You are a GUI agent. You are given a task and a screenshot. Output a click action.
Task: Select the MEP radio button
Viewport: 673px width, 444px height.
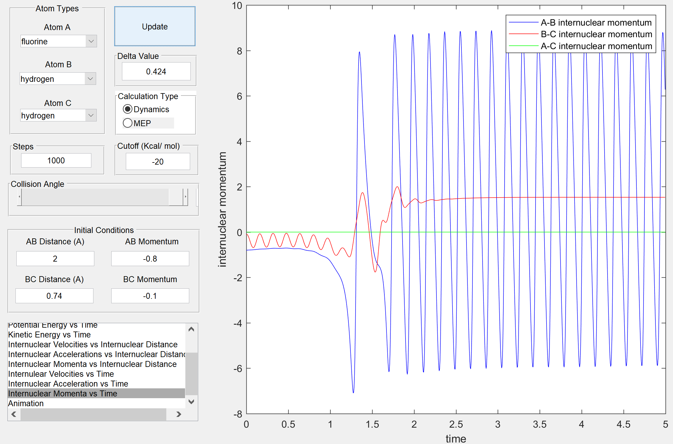(x=128, y=123)
